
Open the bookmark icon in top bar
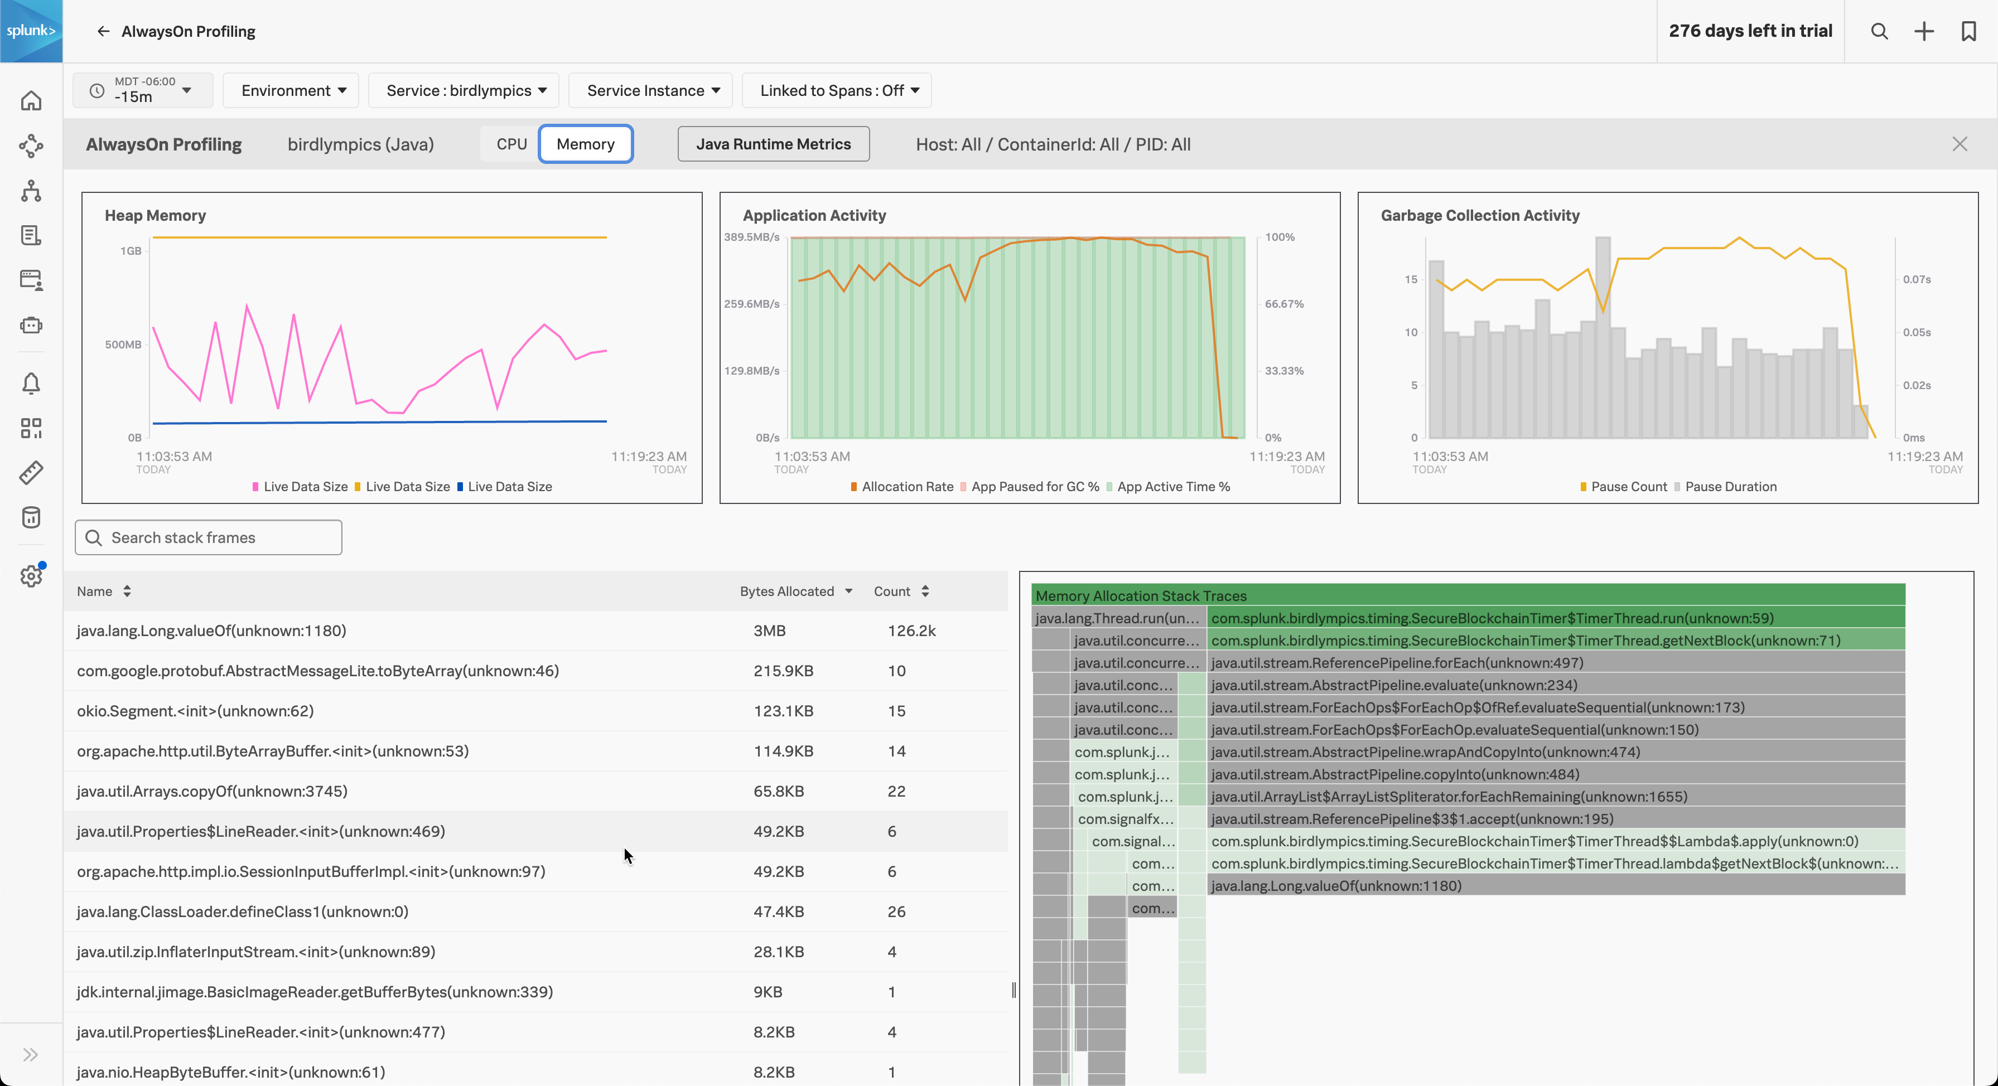pyautogui.click(x=1968, y=31)
